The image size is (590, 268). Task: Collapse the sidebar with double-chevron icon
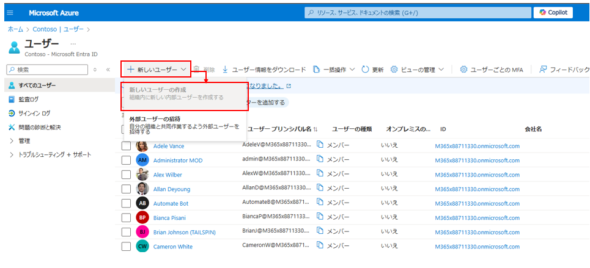pyautogui.click(x=108, y=70)
